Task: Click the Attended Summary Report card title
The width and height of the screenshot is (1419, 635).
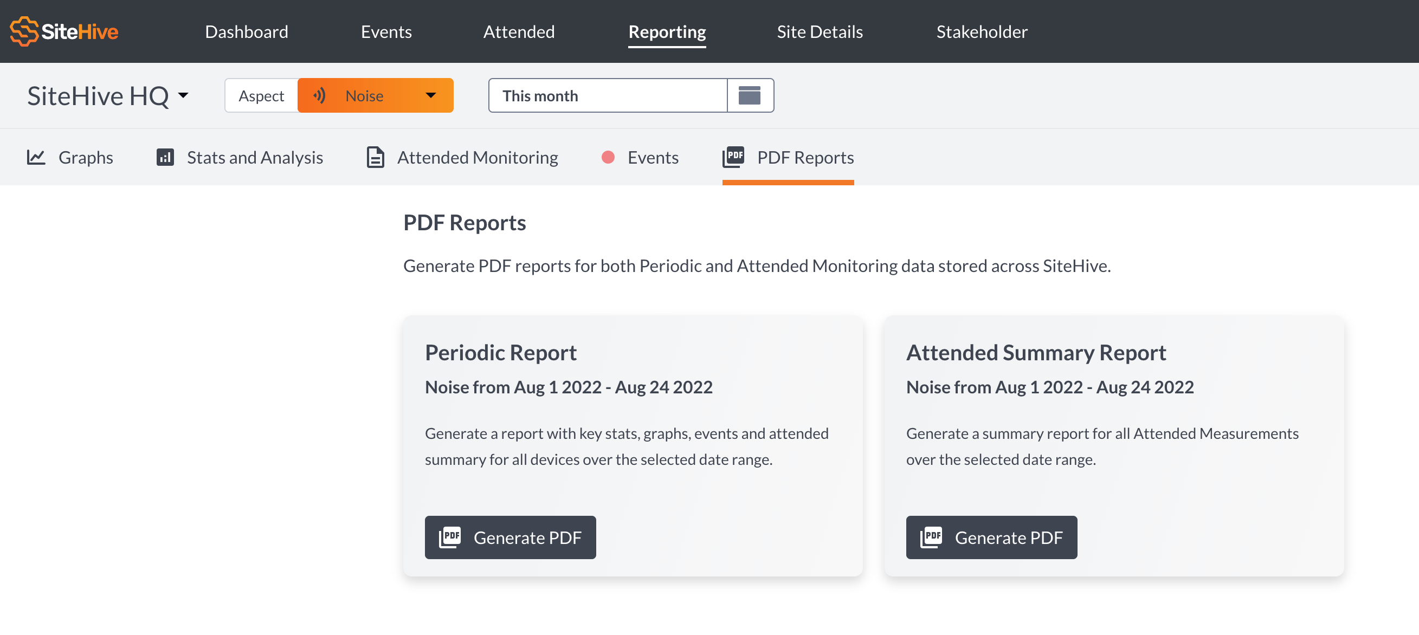Action: point(1036,353)
